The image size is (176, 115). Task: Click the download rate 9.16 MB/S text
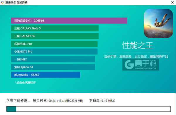click(102, 101)
